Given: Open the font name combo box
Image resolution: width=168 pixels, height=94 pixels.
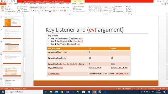Looking at the screenshot, I should (x=35, y=8).
